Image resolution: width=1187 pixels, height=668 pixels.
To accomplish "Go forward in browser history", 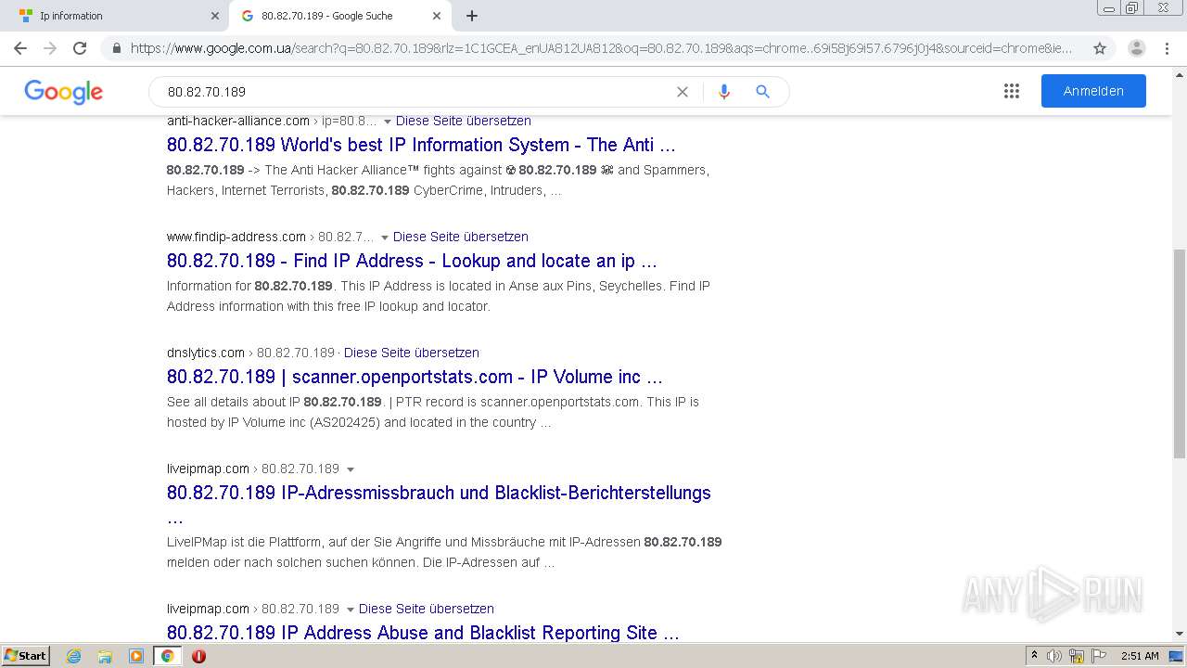I will pos(50,48).
